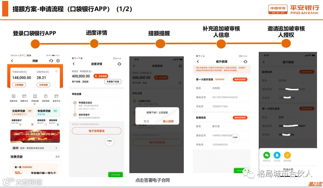This screenshot has height=188, width=323.
Task: Tap 复制链接 copy link icon
Action: point(287,155)
